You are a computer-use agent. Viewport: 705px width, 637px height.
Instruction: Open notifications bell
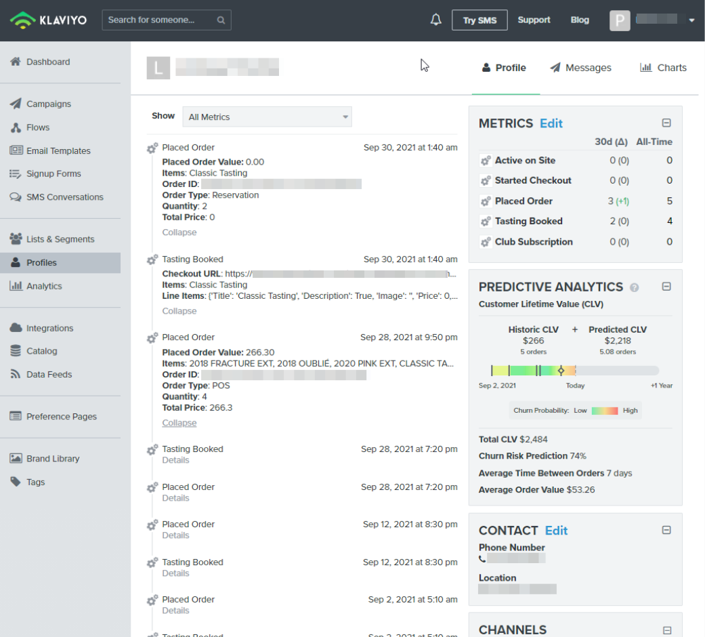[435, 20]
